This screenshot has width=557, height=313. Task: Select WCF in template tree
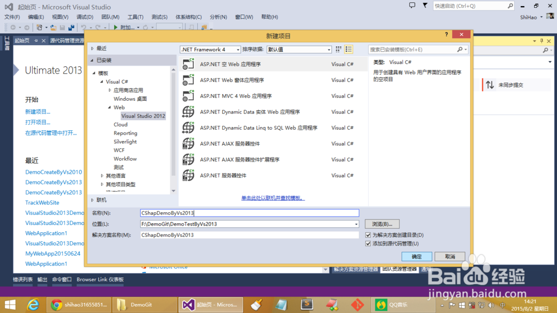click(119, 150)
